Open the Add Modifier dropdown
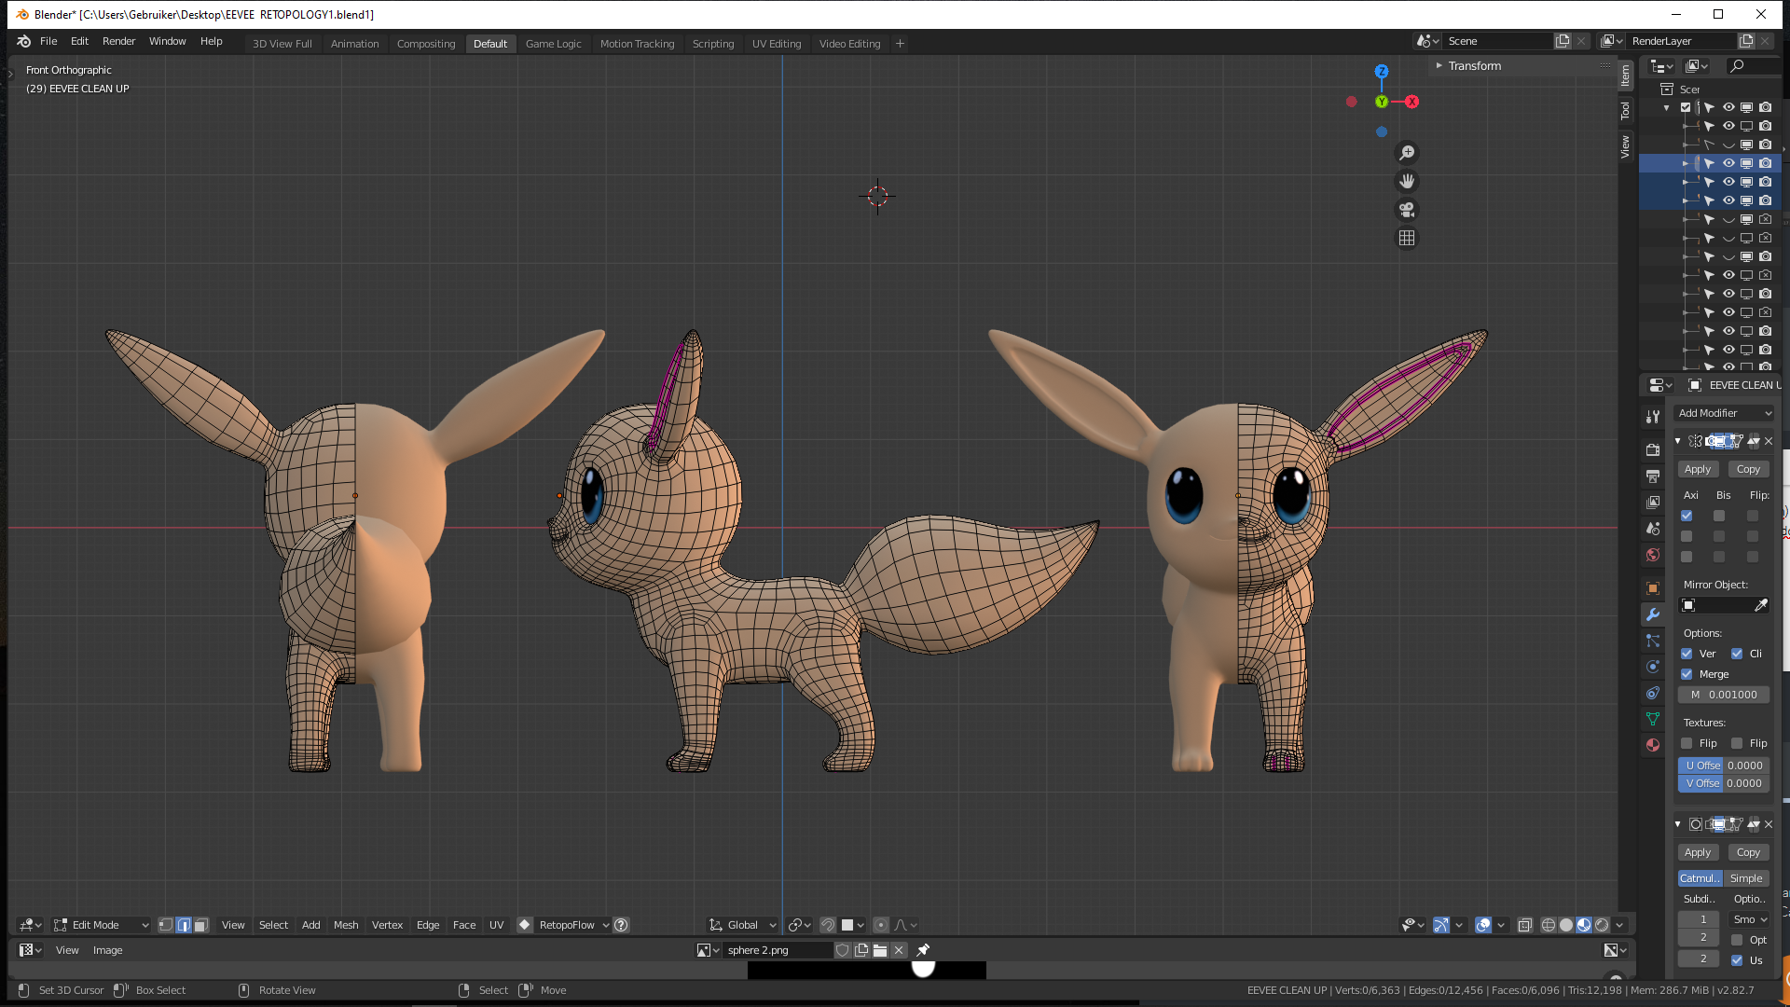Image resolution: width=1790 pixels, height=1007 pixels. 1724,413
